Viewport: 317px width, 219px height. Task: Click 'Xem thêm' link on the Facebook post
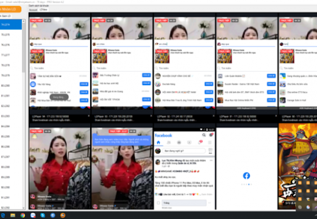coord(207,194)
